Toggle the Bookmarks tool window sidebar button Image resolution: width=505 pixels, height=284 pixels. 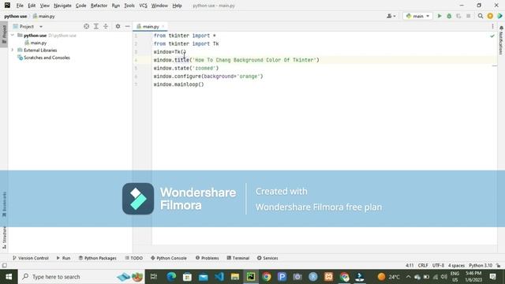pos(4,204)
